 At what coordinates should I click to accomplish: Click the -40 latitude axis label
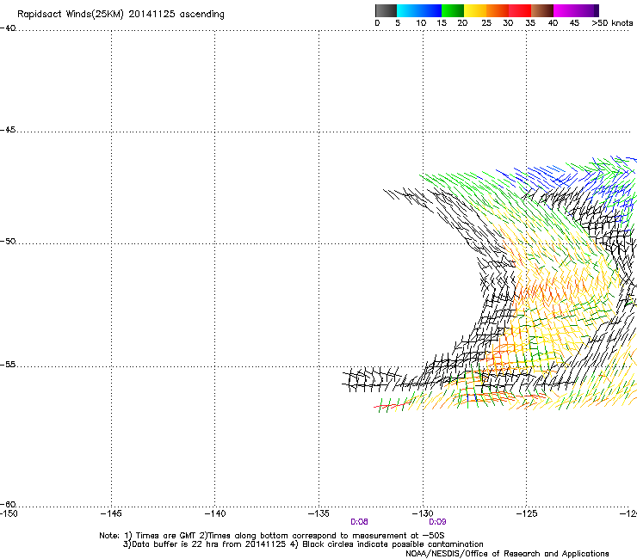pyautogui.click(x=8, y=28)
